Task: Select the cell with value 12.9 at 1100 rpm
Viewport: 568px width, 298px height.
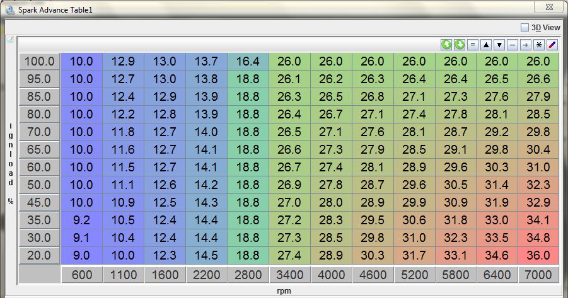Action: click(123, 61)
